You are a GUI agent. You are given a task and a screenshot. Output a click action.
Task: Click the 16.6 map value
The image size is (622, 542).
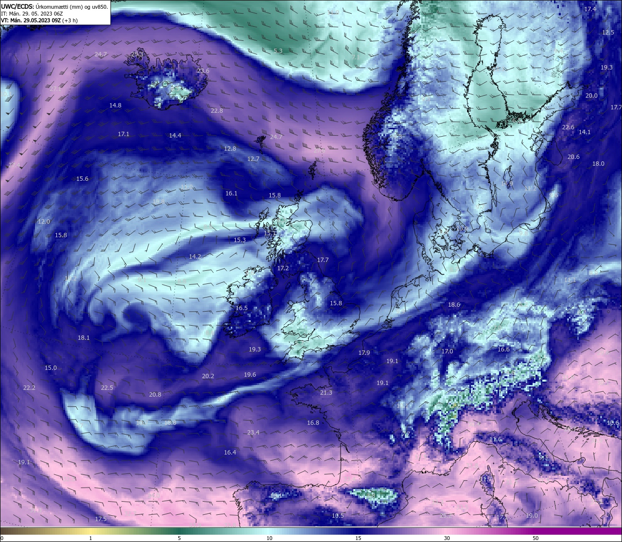[x=503, y=349]
